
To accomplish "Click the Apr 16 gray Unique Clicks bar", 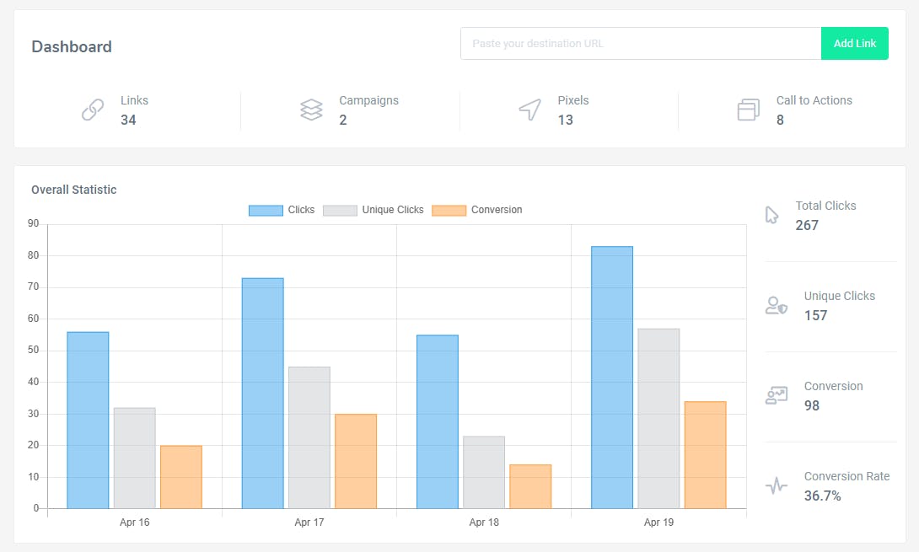I will point(135,458).
